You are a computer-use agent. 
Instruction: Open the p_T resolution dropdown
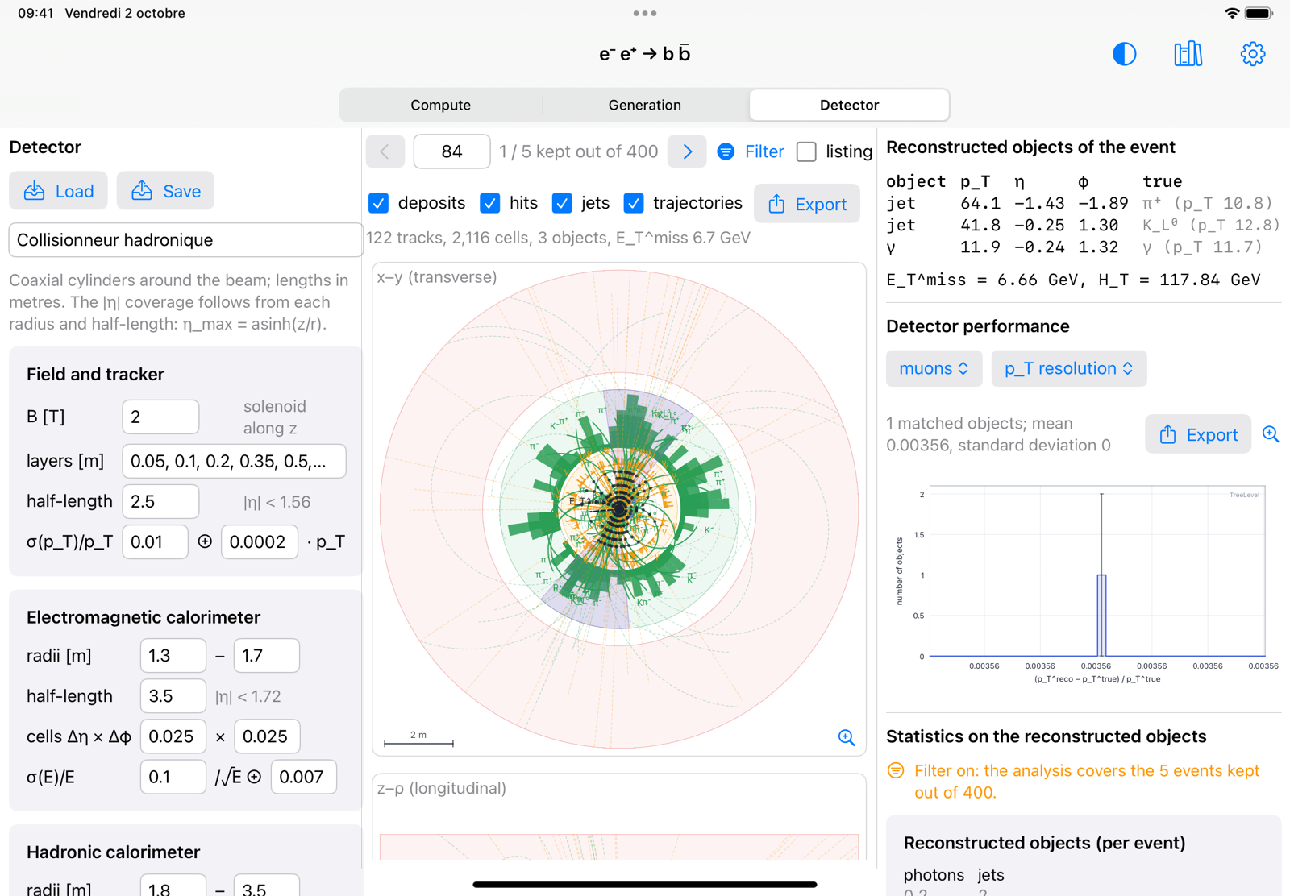point(1068,368)
